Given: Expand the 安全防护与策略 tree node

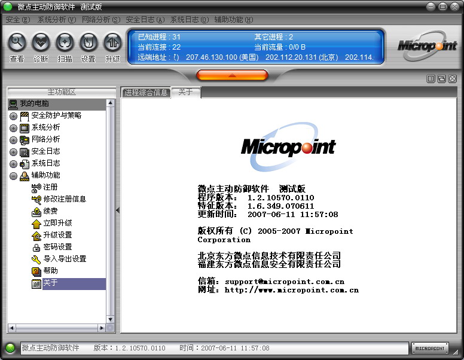Looking at the screenshot, I should tap(13, 116).
